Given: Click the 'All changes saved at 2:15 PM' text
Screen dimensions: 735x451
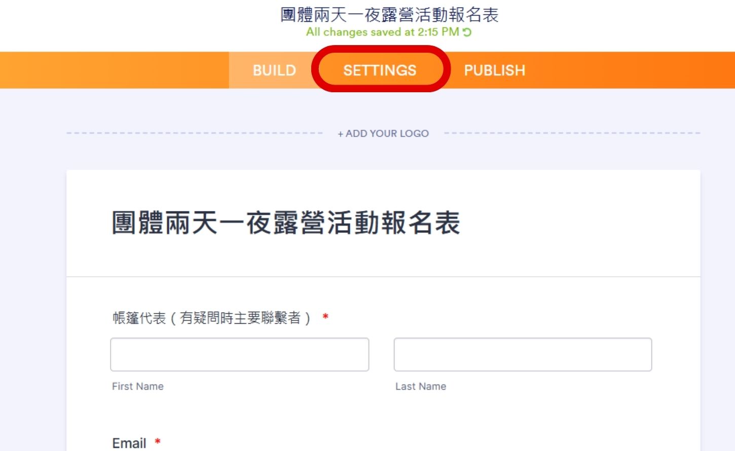Looking at the screenshot, I should [x=380, y=31].
